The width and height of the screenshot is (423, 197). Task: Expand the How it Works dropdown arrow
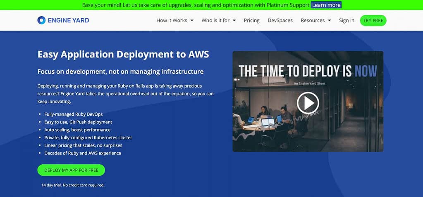click(x=192, y=21)
